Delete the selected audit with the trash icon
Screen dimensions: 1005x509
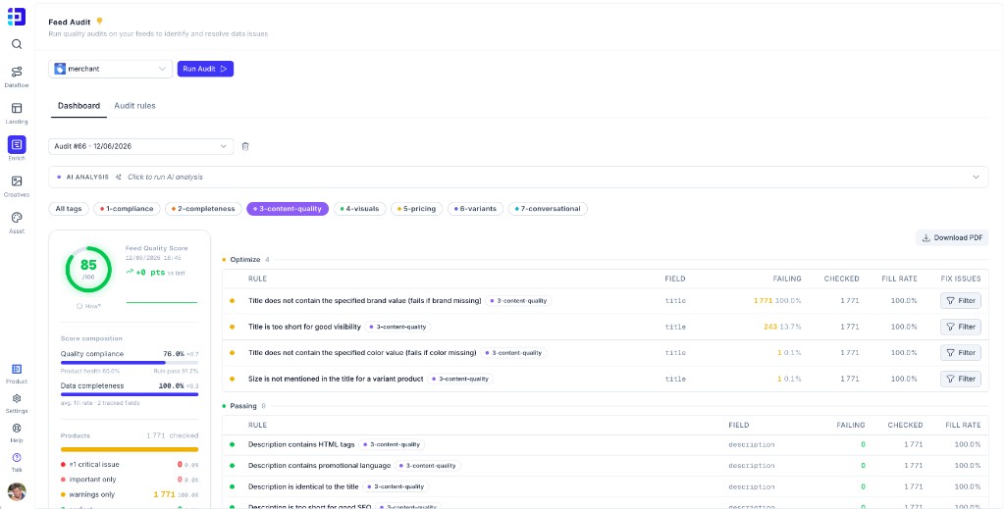(244, 146)
